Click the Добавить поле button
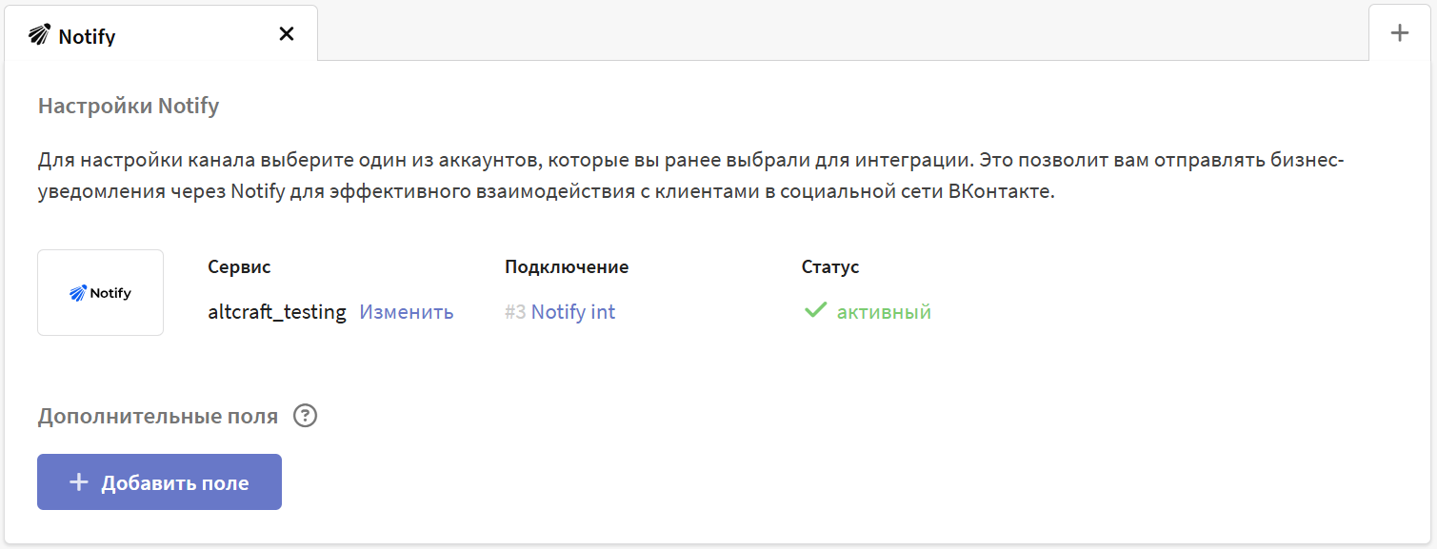 tap(159, 481)
